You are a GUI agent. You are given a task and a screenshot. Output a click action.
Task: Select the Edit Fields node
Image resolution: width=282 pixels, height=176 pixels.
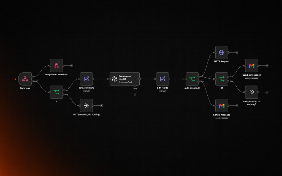(x=162, y=79)
